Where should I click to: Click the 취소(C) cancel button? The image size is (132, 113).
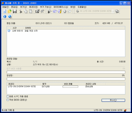(x=113, y=100)
